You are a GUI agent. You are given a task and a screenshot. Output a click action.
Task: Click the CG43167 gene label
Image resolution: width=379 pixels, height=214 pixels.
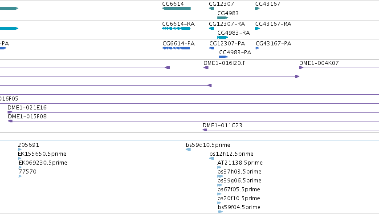(x=268, y=4)
